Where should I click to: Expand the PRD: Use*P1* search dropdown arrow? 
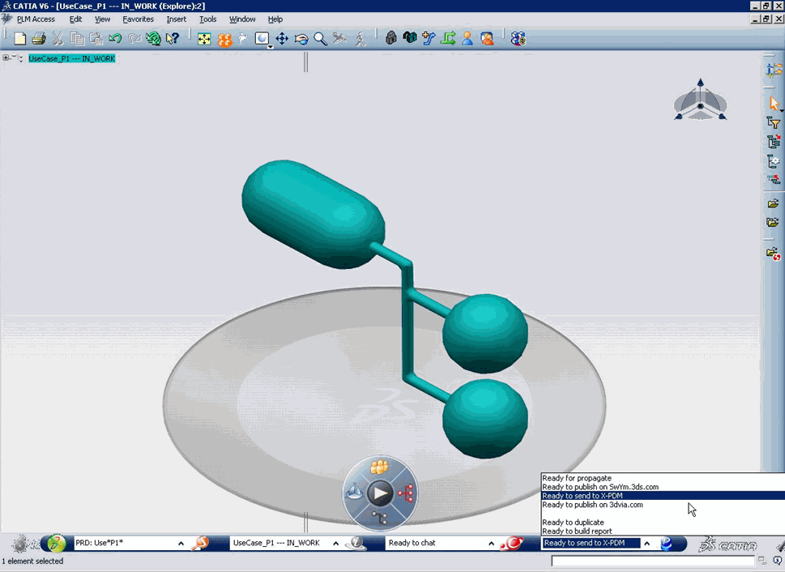pyautogui.click(x=181, y=543)
